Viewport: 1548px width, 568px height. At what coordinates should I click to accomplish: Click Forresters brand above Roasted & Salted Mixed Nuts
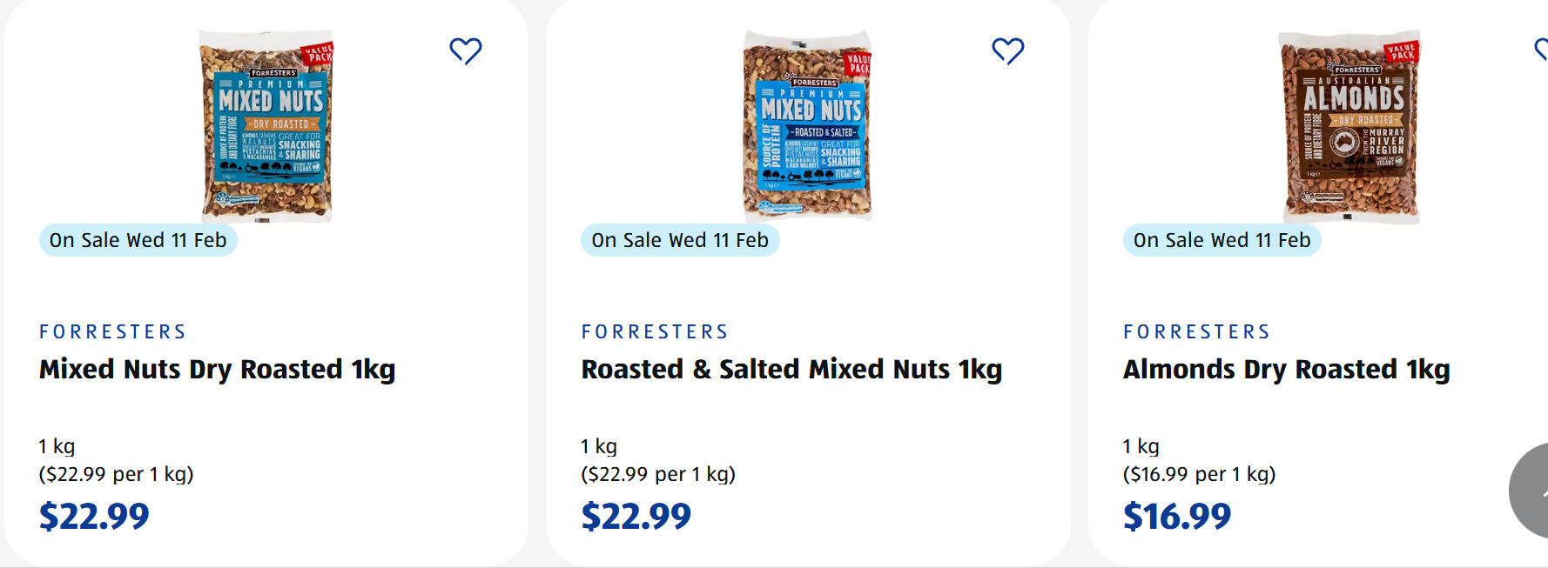(655, 331)
